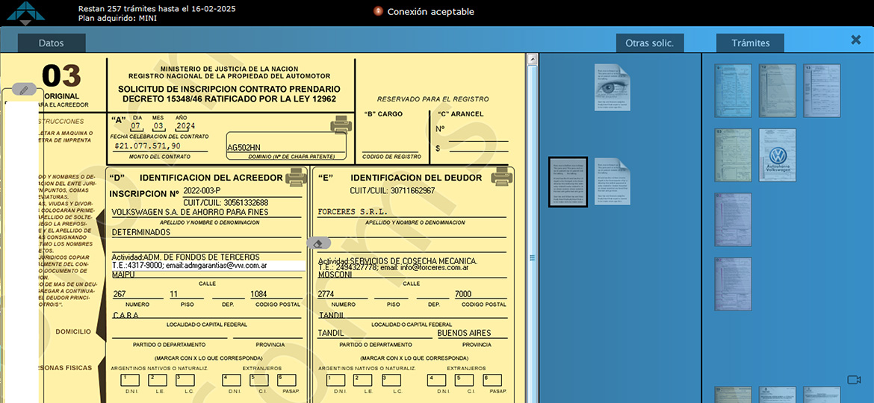Open the Trámites tab
Screen dimensions: 874x403
(750, 43)
